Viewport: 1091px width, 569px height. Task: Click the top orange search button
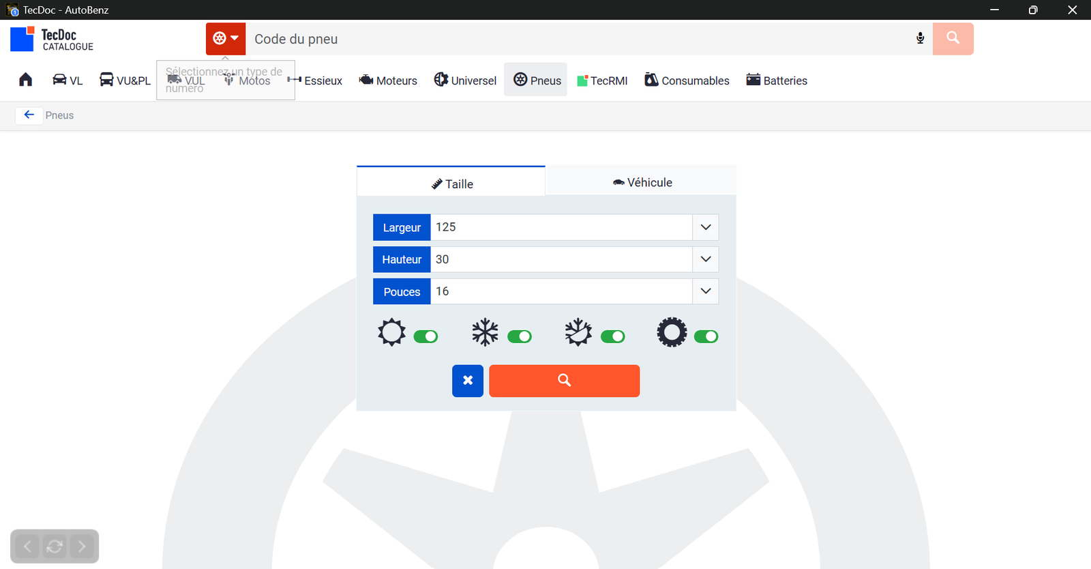[x=953, y=39]
